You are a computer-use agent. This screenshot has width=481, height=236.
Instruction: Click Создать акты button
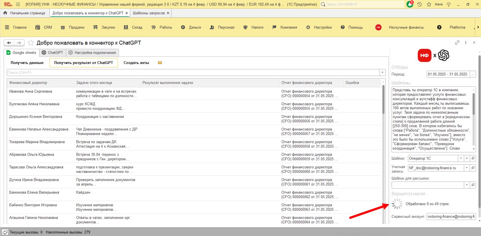pyautogui.click(x=136, y=63)
